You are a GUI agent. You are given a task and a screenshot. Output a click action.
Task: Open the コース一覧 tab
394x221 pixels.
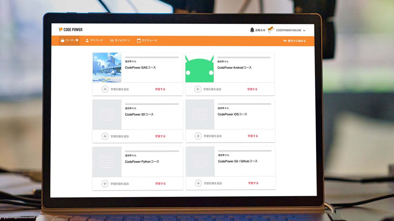click(x=69, y=41)
